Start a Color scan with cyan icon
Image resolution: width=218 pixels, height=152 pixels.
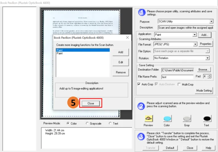[167, 119]
